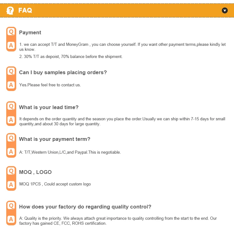Select 'What is your payment term?' heading
Image resolution: width=234 pixels, height=235 pixels.
coord(55,139)
